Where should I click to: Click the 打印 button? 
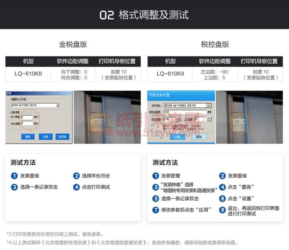(45, 136)
